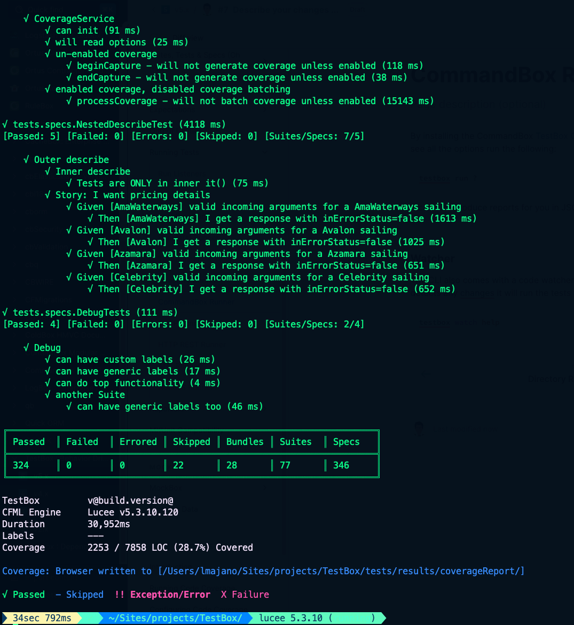Viewport: 574px width, 625px height.
Task: Select the Passed column header in results table
Action: pyautogui.click(x=27, y=442)
